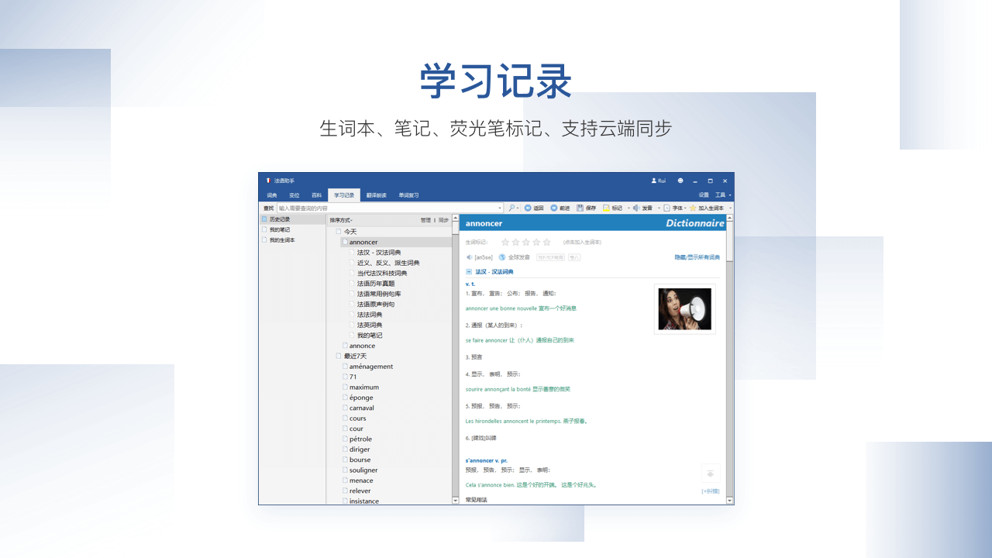The width and height of the screenshot is (992, 558).
Task: Select 当代法汉科技词典 tree item
Action: pyautogui.click(x=382, y=273)
